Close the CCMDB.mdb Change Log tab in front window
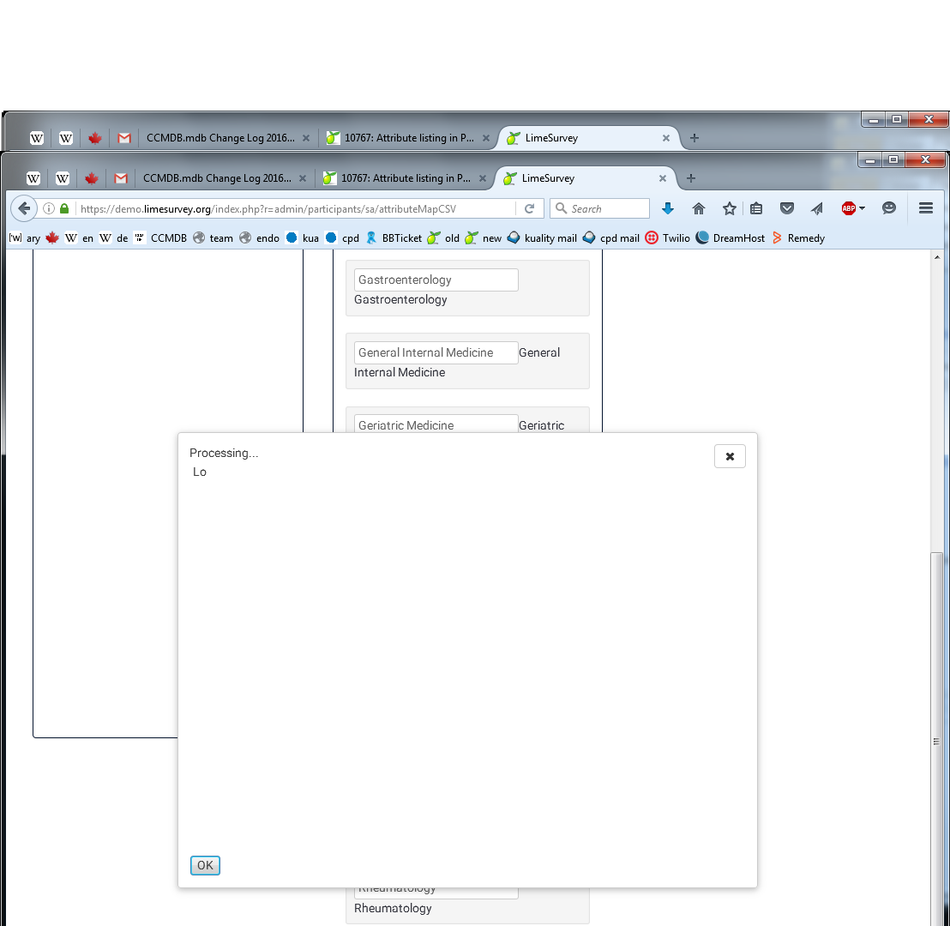Screen dimensions: 950x926 pos(303,178)
